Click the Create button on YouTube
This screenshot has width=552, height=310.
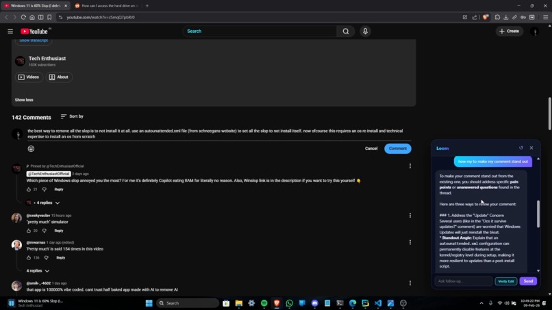510,31
